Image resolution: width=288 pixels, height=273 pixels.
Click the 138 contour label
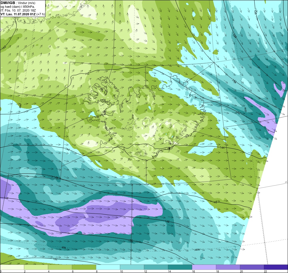click(235, 36)
